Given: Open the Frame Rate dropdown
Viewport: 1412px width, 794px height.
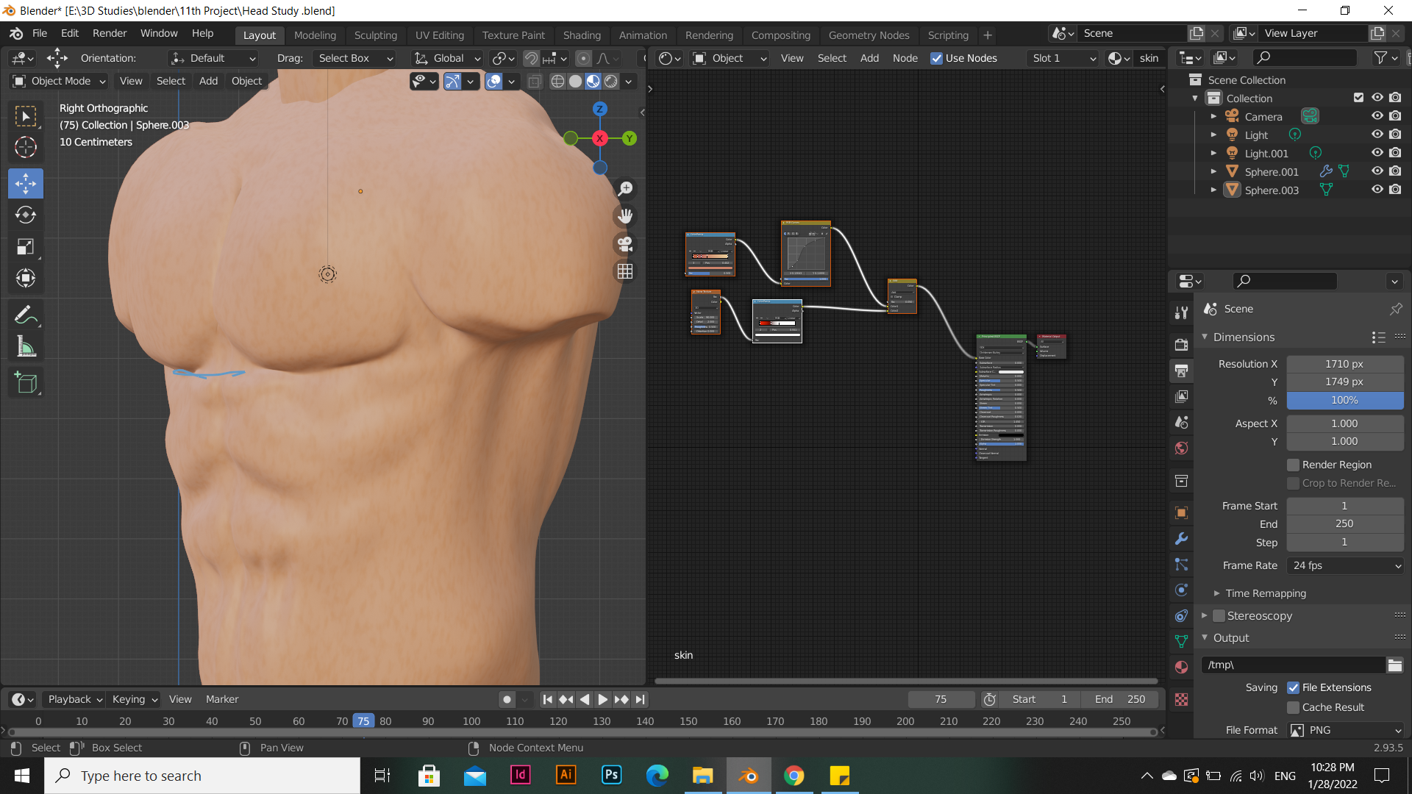Looking at the screenshot, I should coord(1345,565).
